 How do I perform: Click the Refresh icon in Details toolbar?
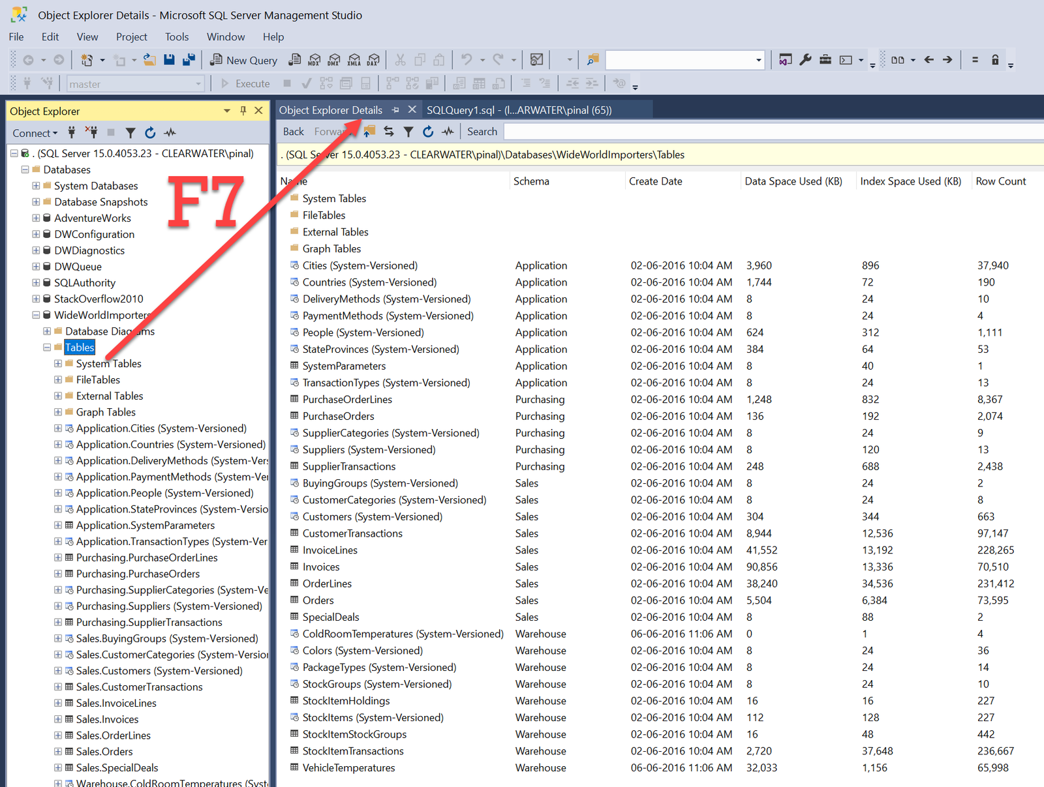pyautogui.click(x=428, y=132)
